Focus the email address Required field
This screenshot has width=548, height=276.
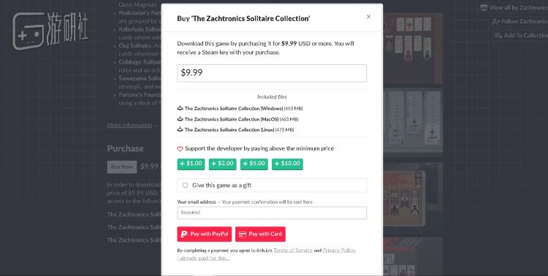pos(272,212)
